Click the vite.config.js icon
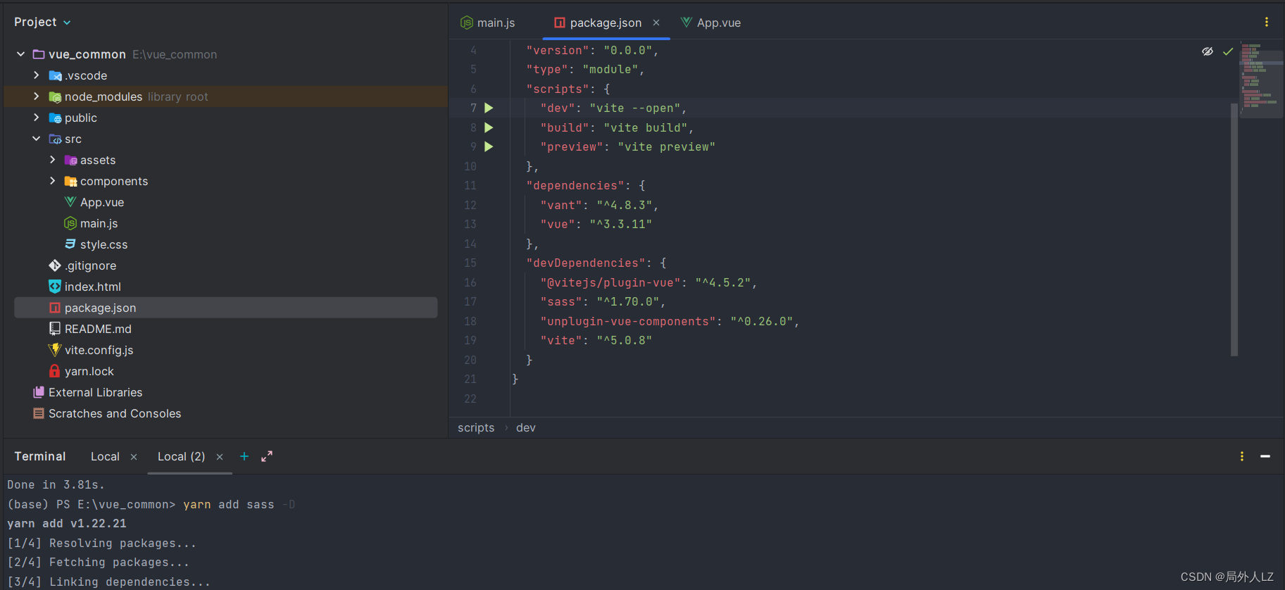 55,350
